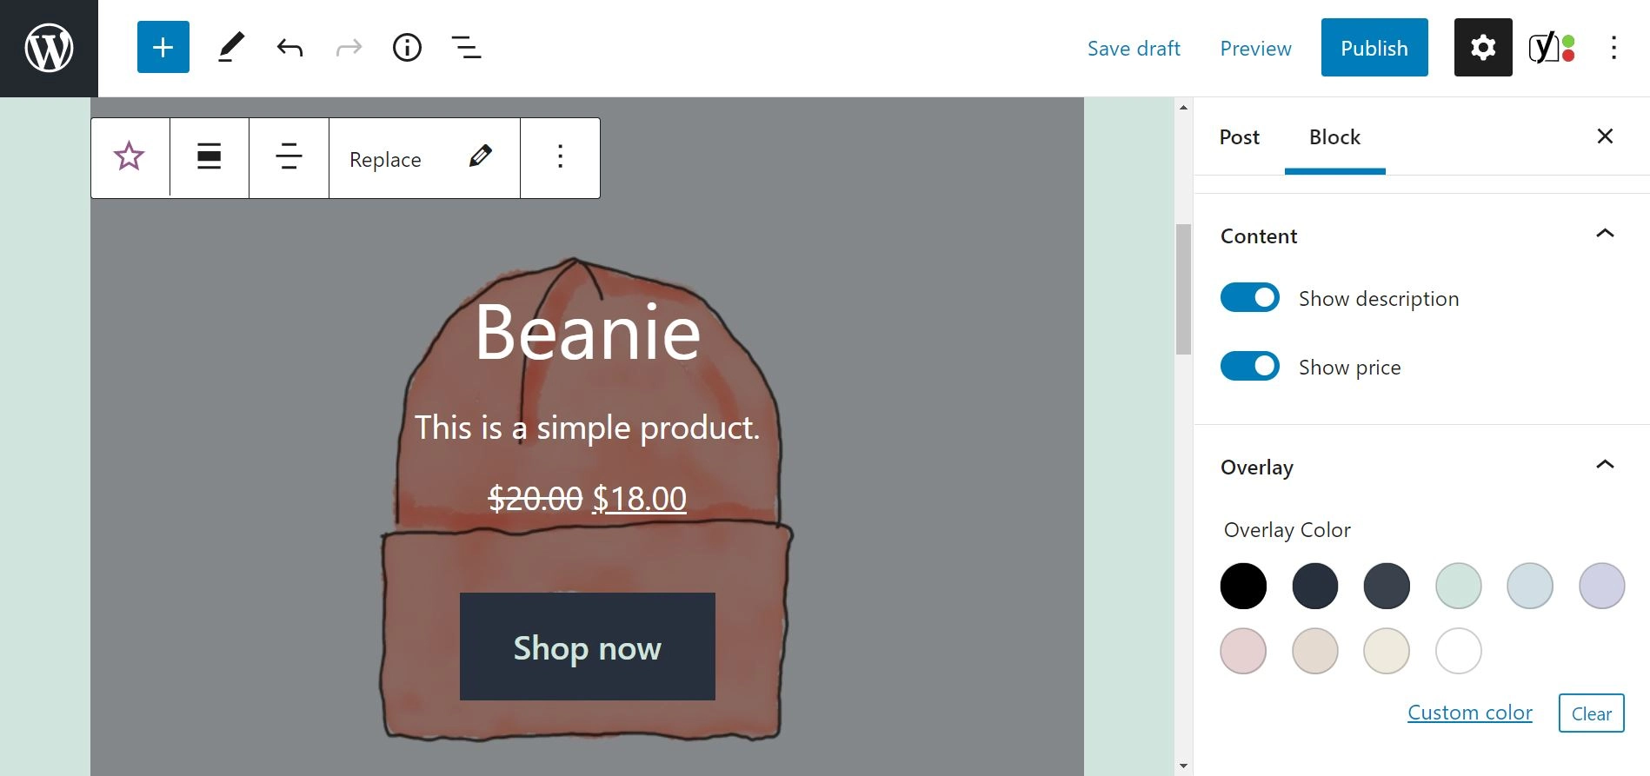Open the Custom color link
Screen dimensions: 1650x776
[1469, 713]
